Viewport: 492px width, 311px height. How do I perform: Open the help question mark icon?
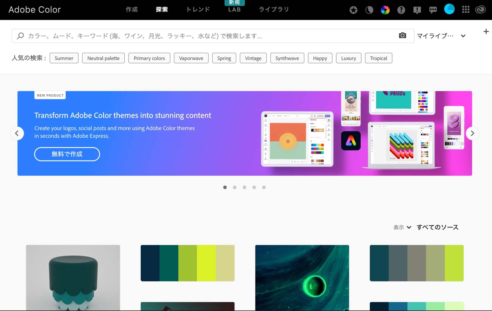click(x=401, y=10)
